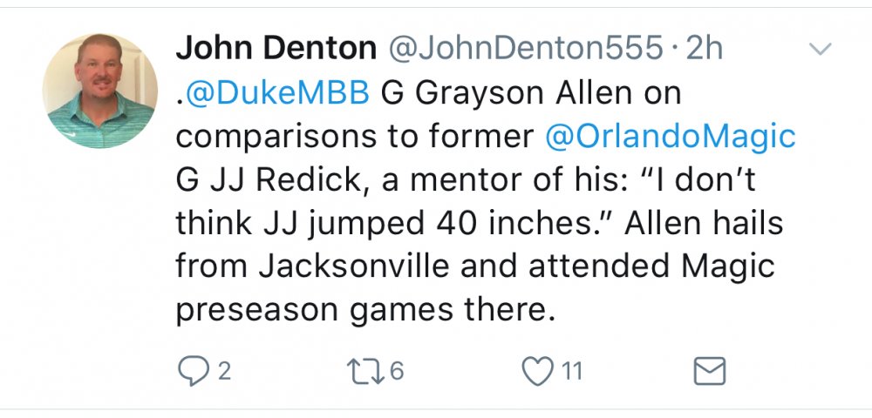Click the John Denton display name

pos(275,49)
